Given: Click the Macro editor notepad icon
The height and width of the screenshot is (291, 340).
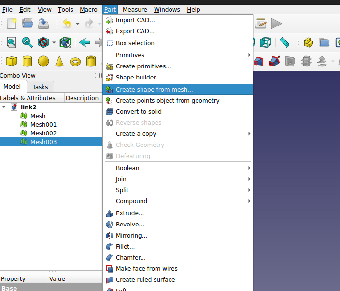Looking at the screenshot, I should pos(261,23).
